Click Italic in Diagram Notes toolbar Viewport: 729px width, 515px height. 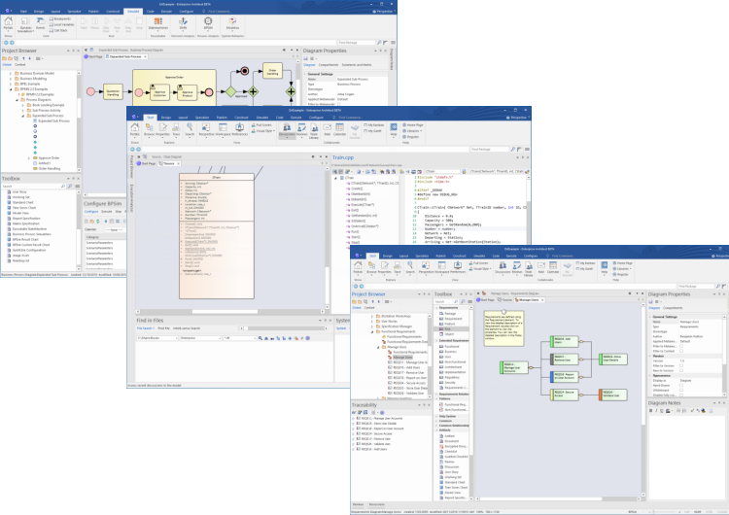pyautogui.click(x=656, y=411)
